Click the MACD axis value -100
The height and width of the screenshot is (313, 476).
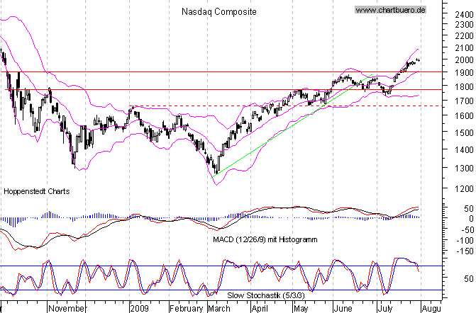[x=465, y=241]
